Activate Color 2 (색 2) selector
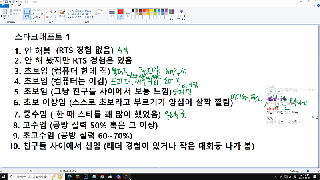Viewport: 320px width, 180px height. [x=128, y=14]
